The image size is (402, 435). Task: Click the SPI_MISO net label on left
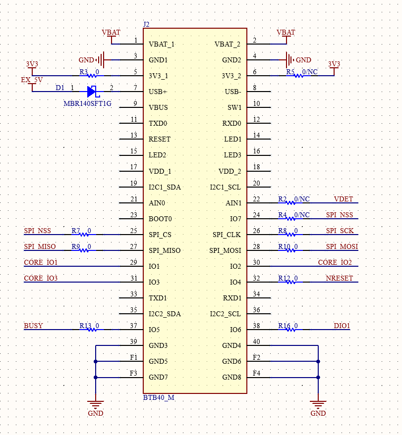(40, 246)
